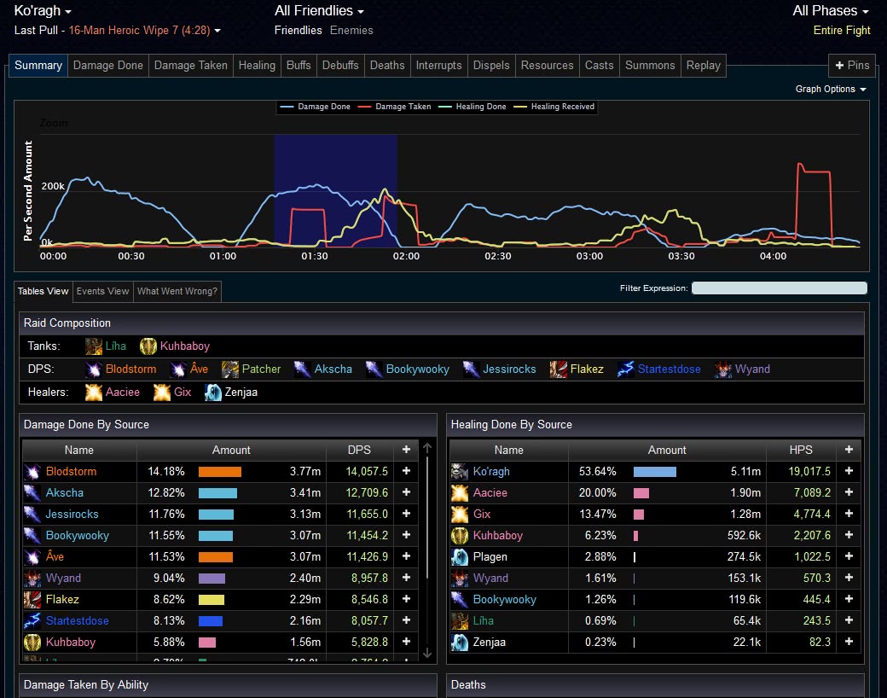Click Blodstorm's orange damage bar

pyautogui.click(x=220, y=472)
